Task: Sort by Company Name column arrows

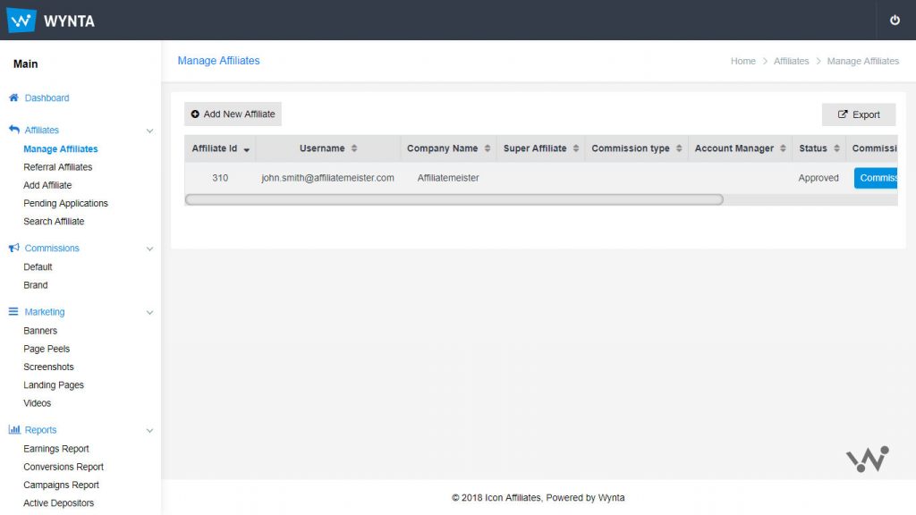Action: 488,148
